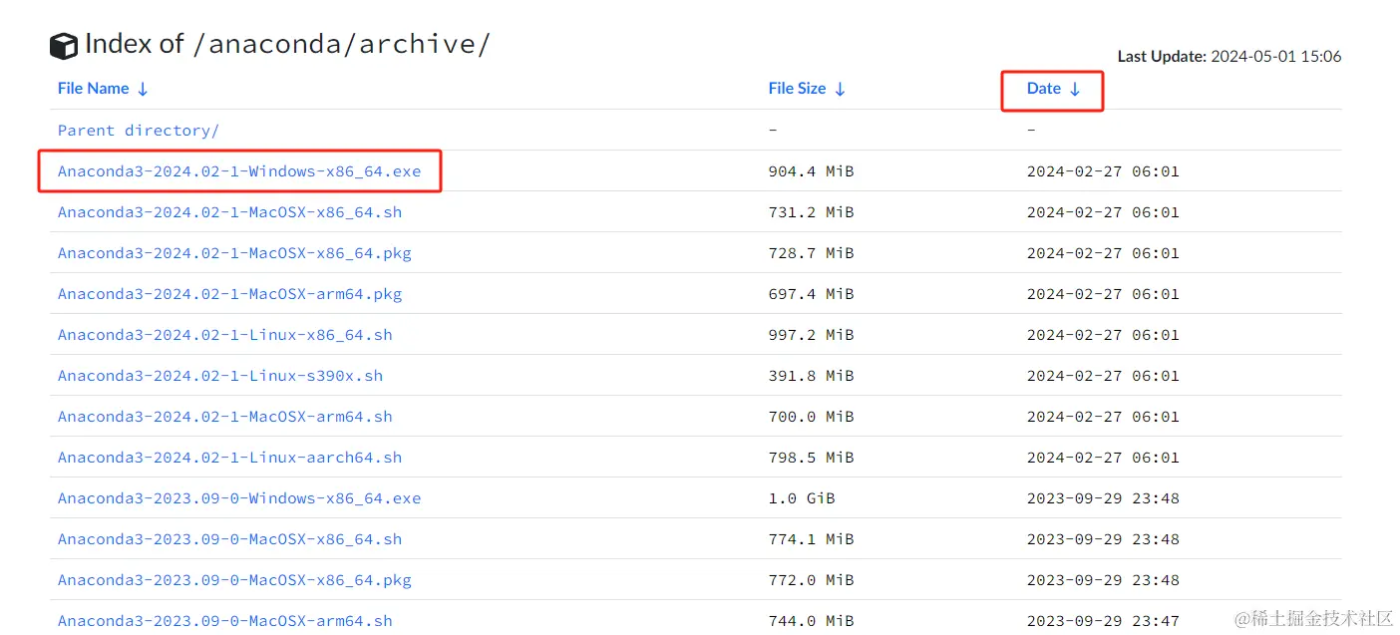Download Anaconda3-2024.02-1-MacOSX-arm64.sh

point(225,417)
